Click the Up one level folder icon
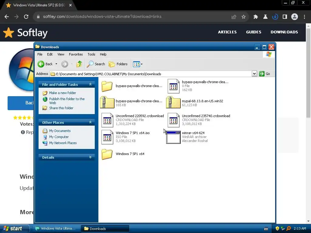 pos(79,64)
